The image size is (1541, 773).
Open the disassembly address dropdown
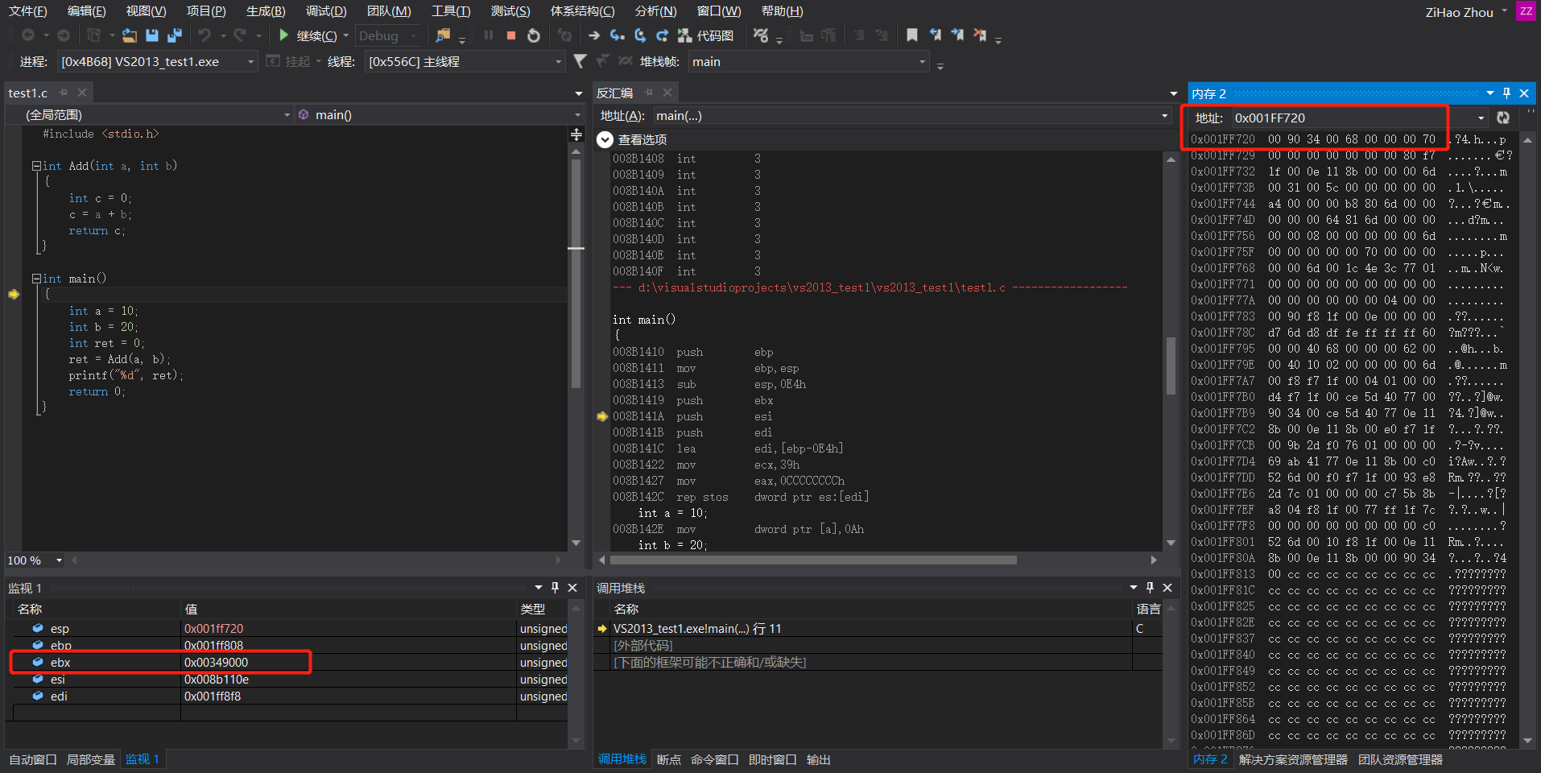click(1164, 116)
